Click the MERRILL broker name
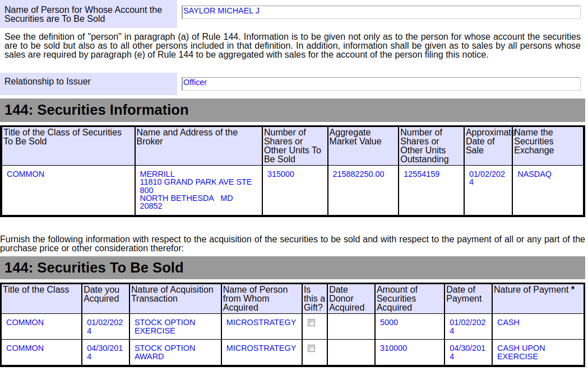The height and width of the screenshot is (371, 588). click(157, 174)
